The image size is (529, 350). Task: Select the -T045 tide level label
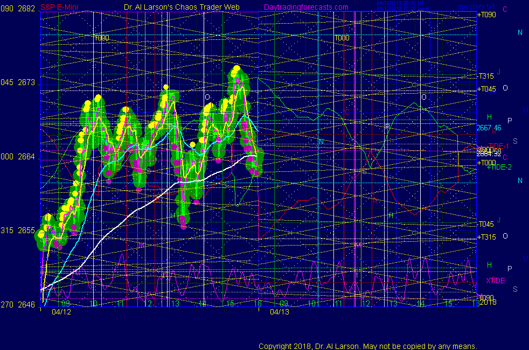click(x=486, y=224)
